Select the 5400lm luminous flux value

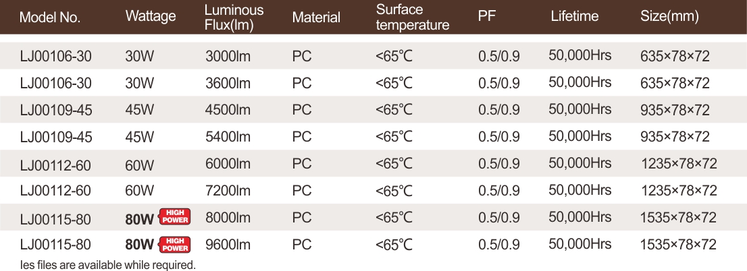(x=228, y=137)
